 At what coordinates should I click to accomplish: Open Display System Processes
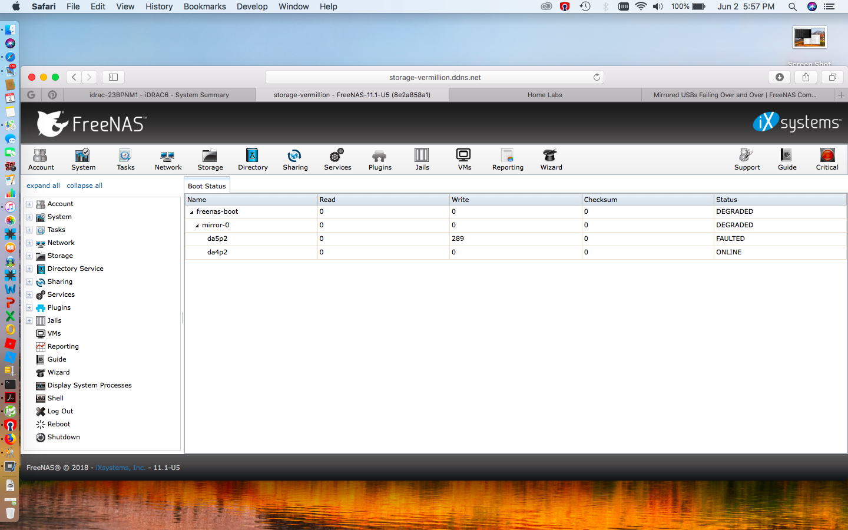click(x=90, y=385)
